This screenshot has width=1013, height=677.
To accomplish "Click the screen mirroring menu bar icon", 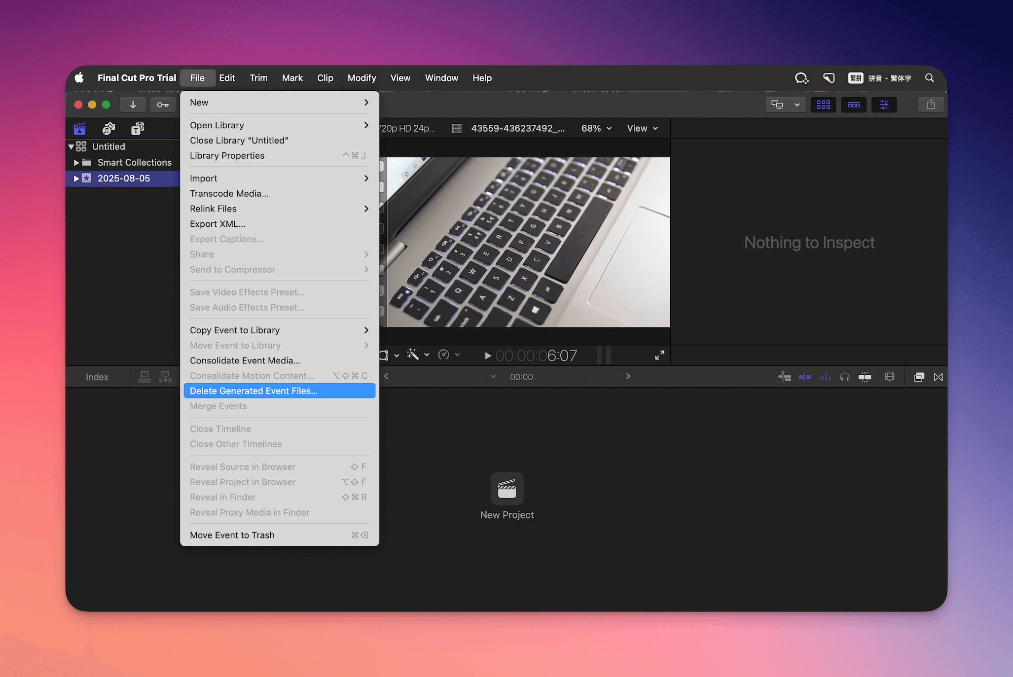I will click(829, 78).
